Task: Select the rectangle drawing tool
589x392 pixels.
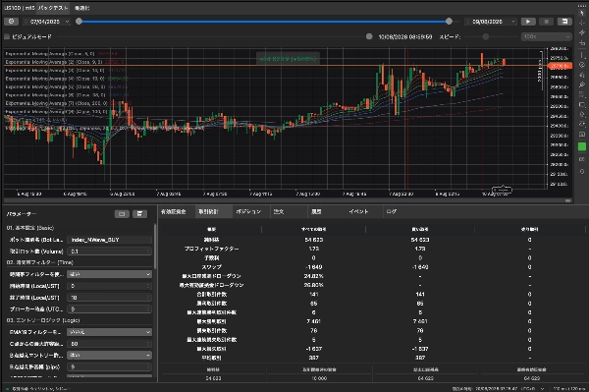Action: [582, 104]
